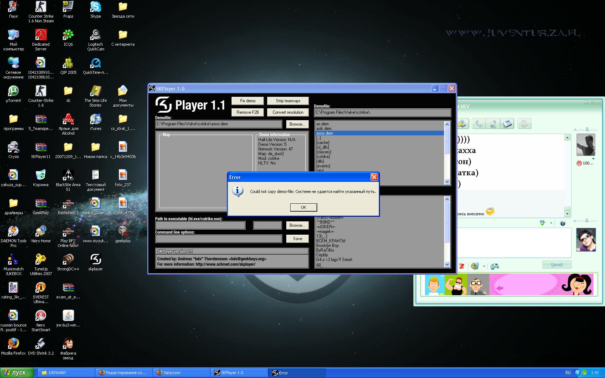Click the spell check AZ icon in the chat window

[x=543, y=223]
